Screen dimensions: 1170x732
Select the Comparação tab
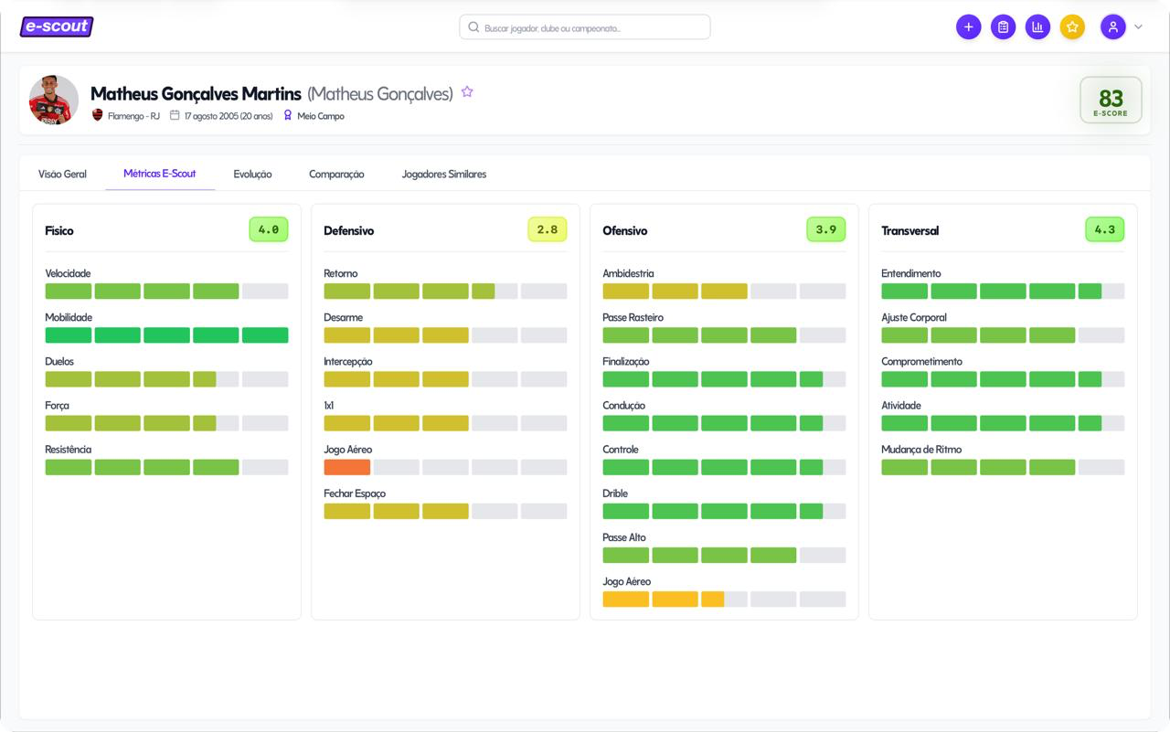[336, 174]
